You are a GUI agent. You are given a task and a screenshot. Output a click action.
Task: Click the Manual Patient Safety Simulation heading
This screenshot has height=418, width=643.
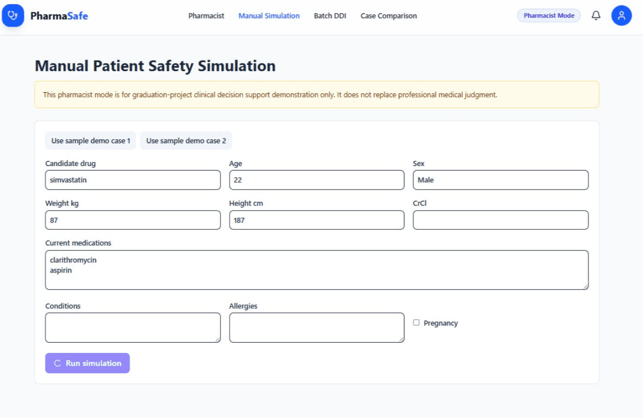tap(155, 66)
